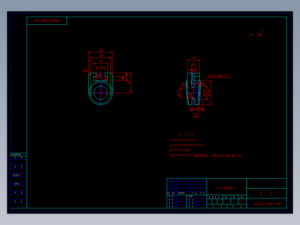Click the 1:1 scale cell
300x225 pixels.
243,202
